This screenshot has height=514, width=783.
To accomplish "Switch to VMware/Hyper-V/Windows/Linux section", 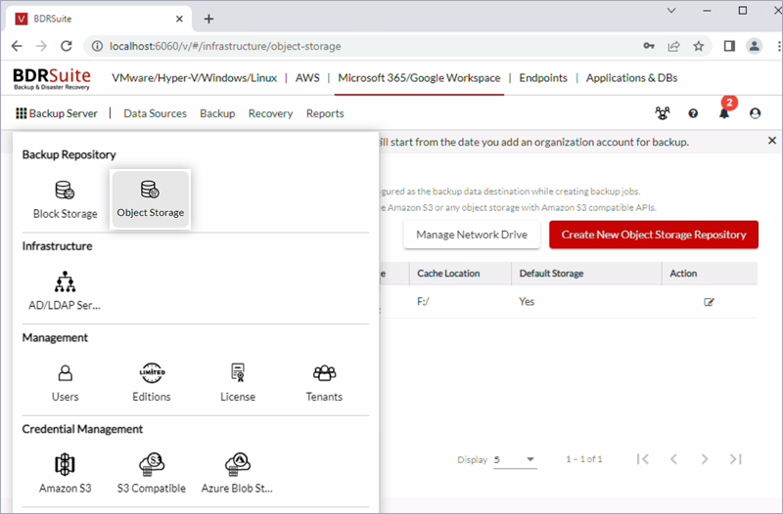I will pyautogui.click(x=194, y=78).
